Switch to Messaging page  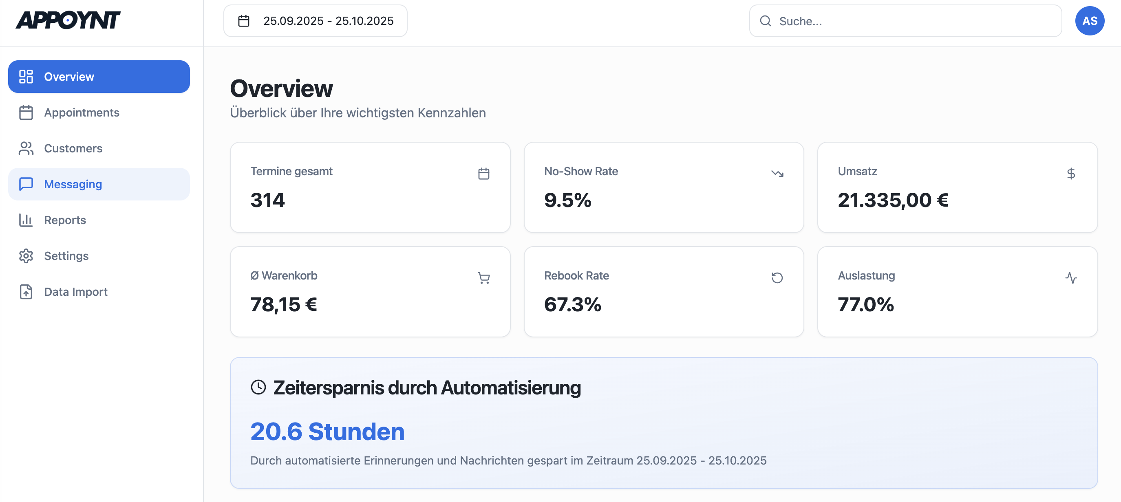point(73,185)
